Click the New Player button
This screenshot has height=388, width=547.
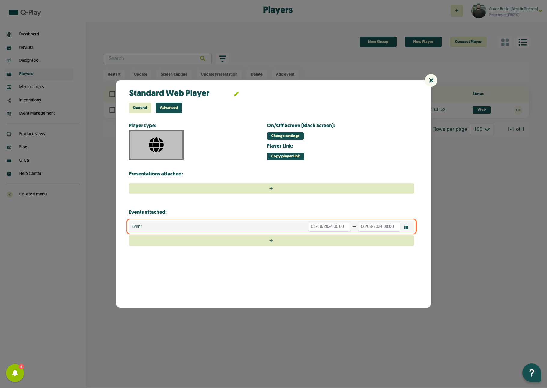coord(423,42)
